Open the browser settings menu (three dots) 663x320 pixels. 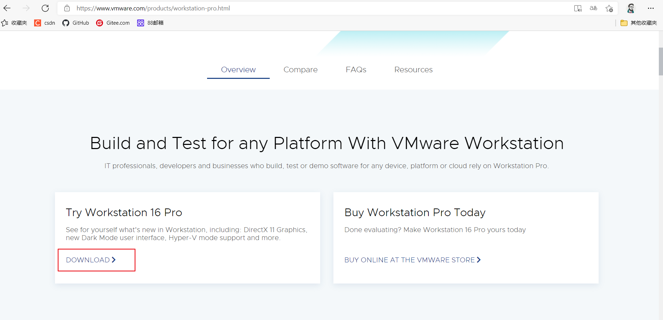click(x=651, y=8)
